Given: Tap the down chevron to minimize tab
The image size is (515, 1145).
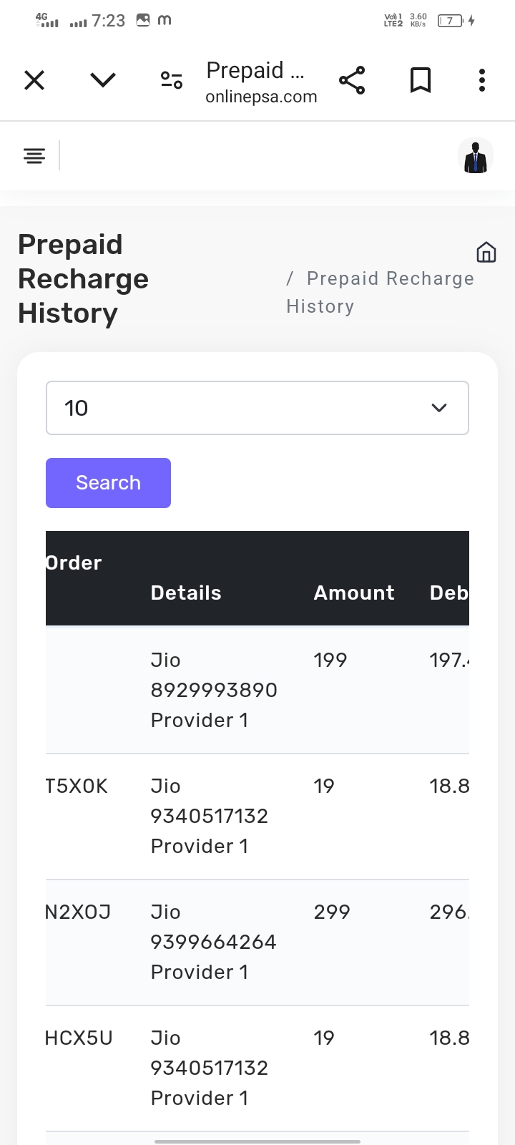Looking at the screenshot, I should coord(103,80).
